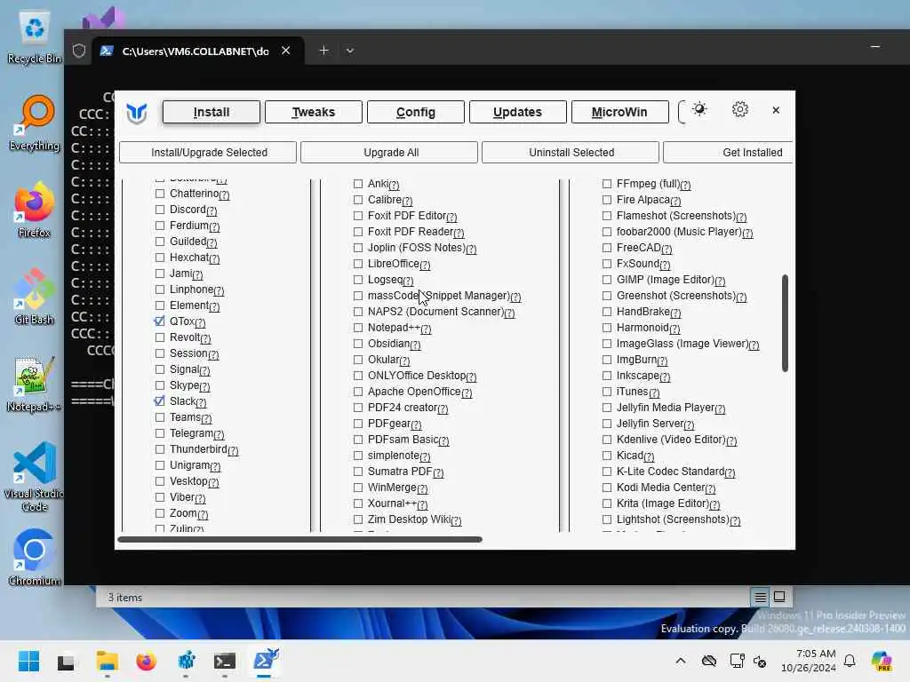Screen dimensions: 910x682
Task: Check the Discord checkbox
Action: 160,210
